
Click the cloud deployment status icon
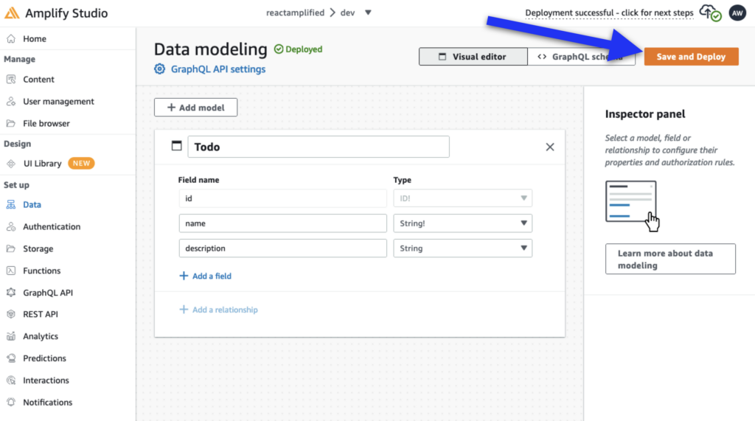[709, 13]
